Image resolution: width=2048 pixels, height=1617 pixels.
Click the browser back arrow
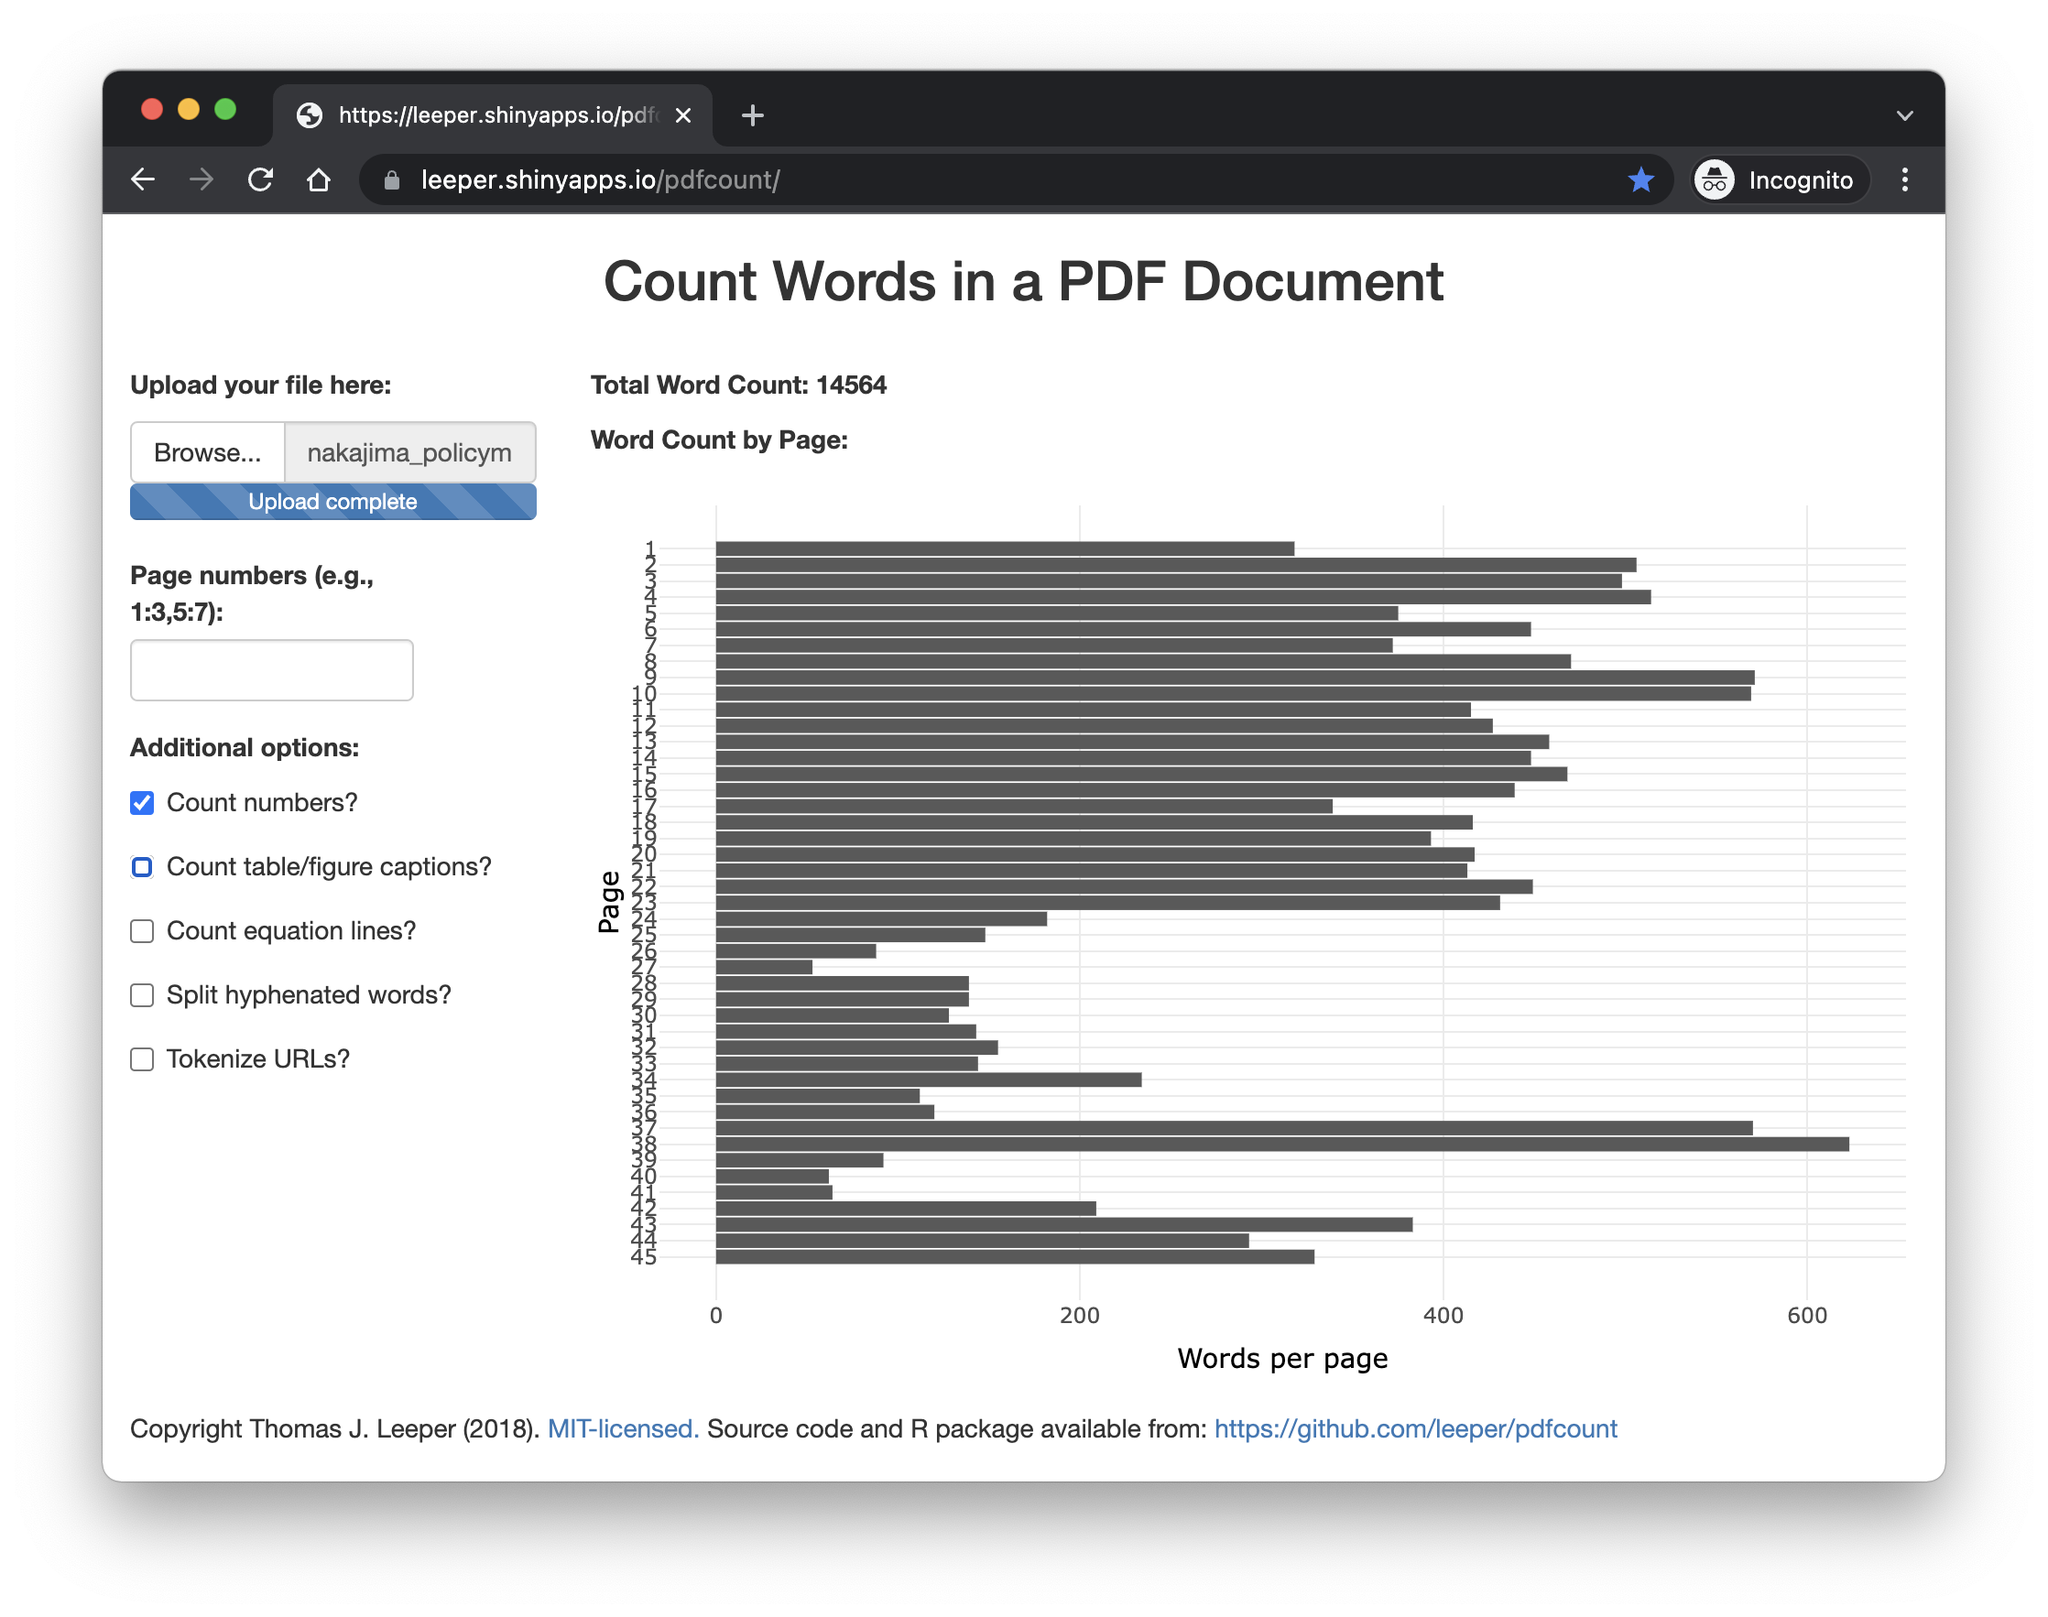click(143, 179)
